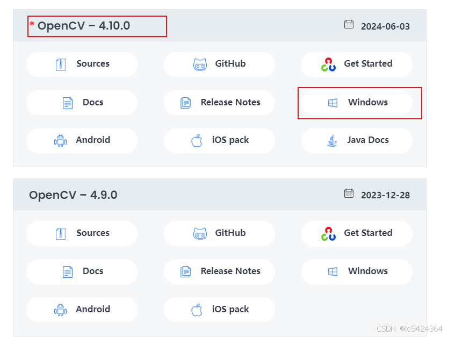Click the calendar icon next to 2023-12-28
The height and width of the screenshot is (337, 455).
tap(349, 193)
